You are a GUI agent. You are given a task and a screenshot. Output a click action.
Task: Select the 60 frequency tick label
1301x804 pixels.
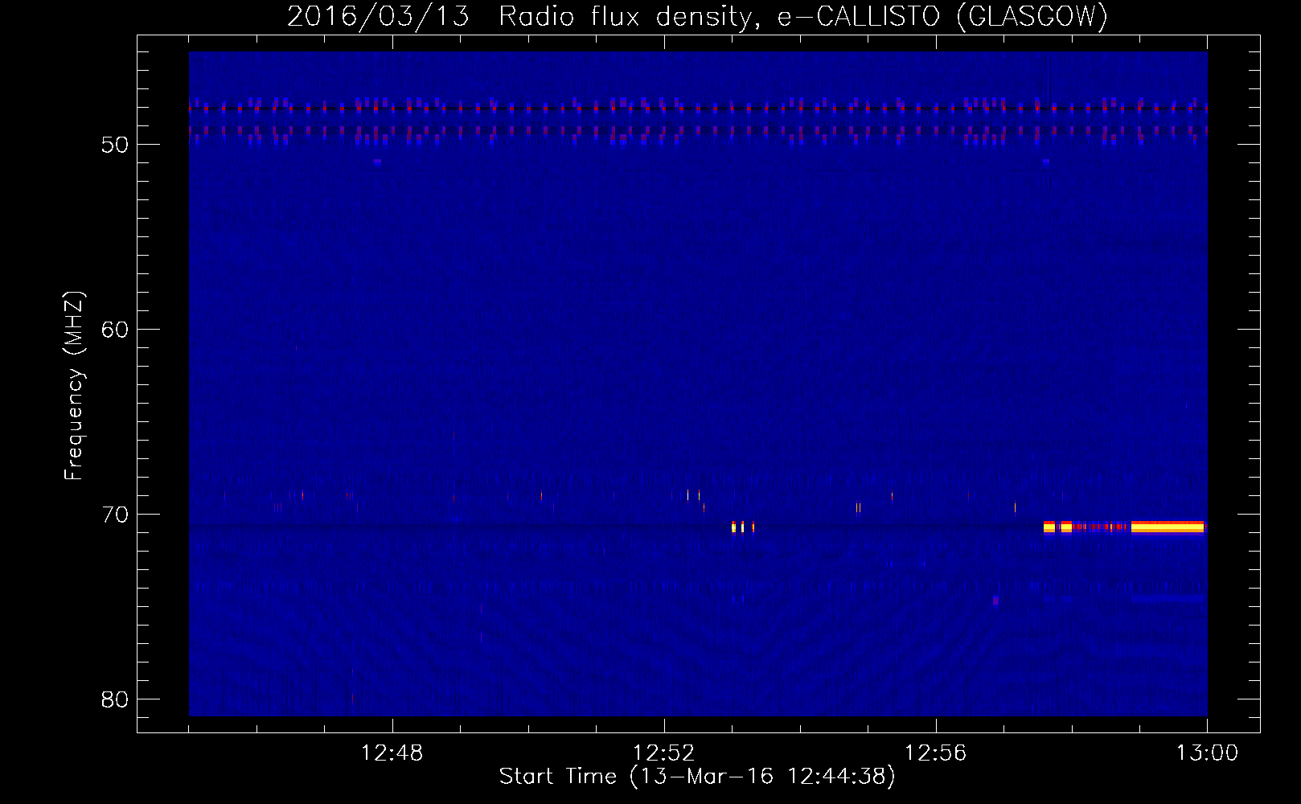pos(115,330)
